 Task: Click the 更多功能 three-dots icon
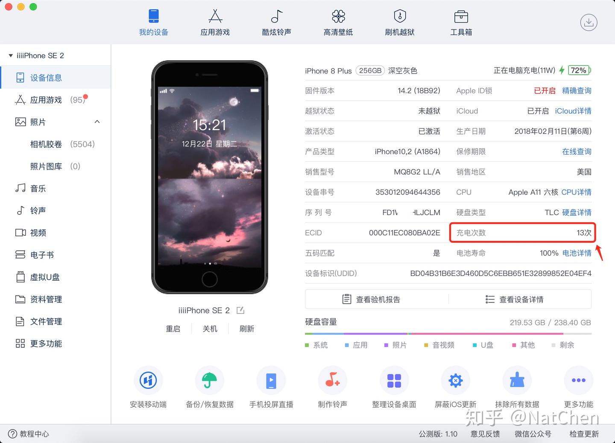tap(579, 380)
